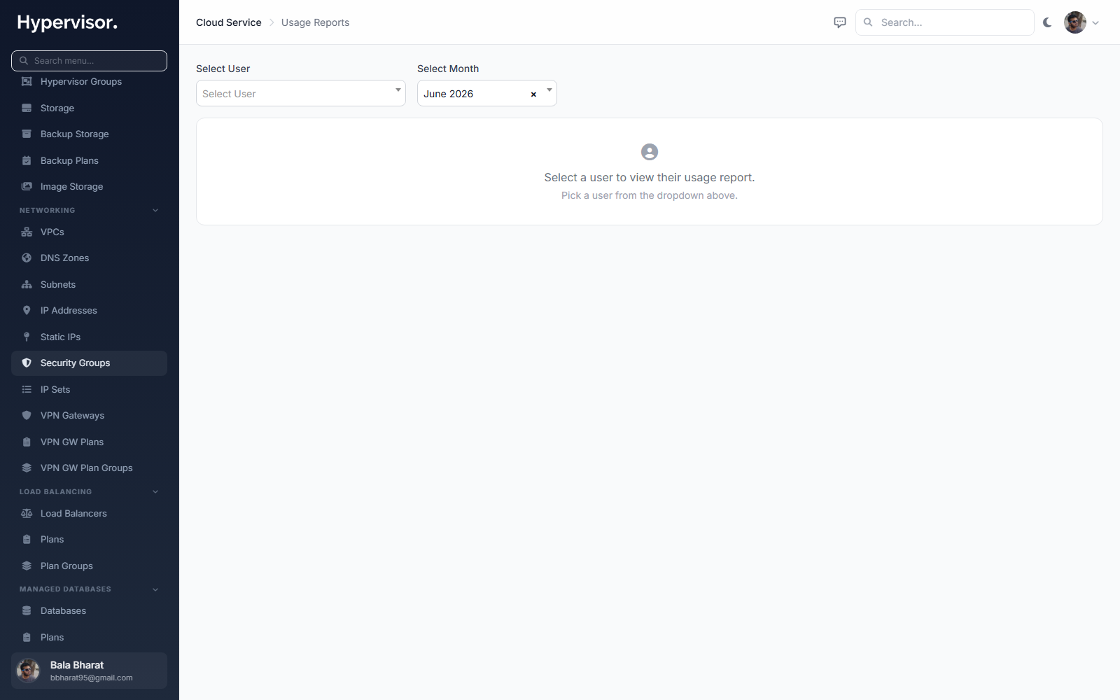Click the Image Storage icon
This screenshot has height=700, width=1120.
click(27, 187)
